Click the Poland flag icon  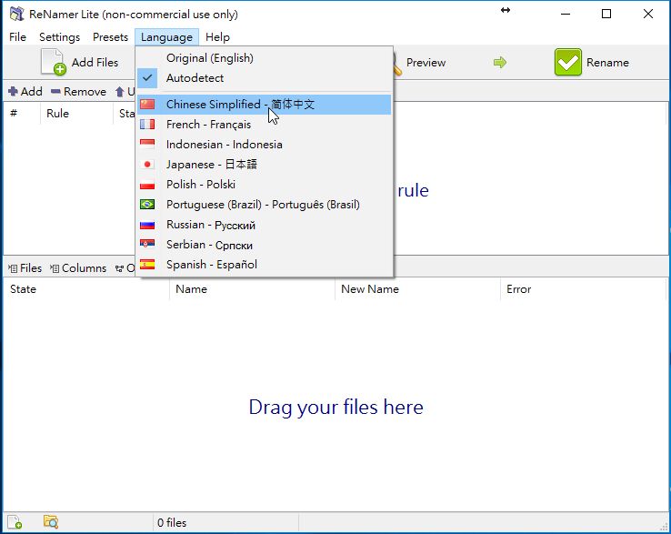click(147, 185)
